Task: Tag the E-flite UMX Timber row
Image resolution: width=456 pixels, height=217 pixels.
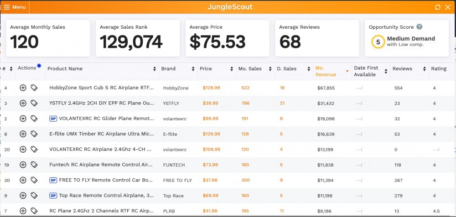Action: [34, 134]
